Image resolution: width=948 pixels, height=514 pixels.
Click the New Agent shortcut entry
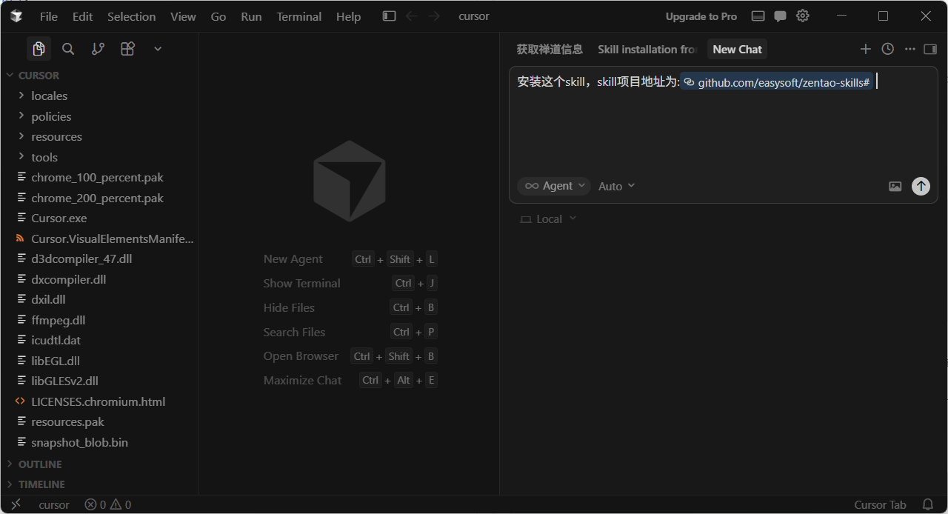pos(350,259)
